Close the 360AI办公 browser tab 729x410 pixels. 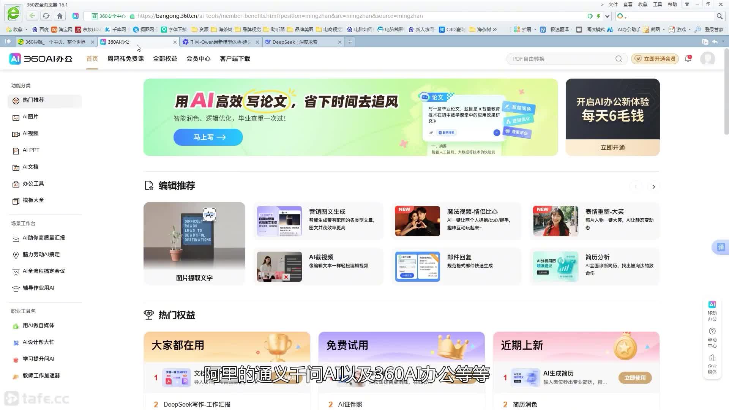[x=175, y=42]
